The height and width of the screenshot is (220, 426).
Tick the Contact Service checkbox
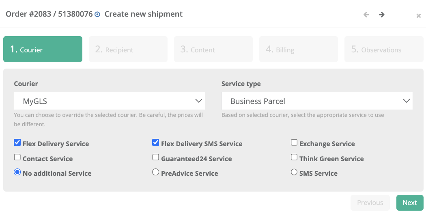(x=17, y=157)
